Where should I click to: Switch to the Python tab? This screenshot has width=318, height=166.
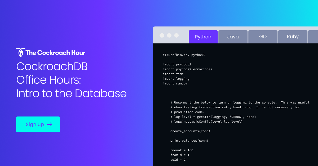pyautogui.click(x=203, y=37)
